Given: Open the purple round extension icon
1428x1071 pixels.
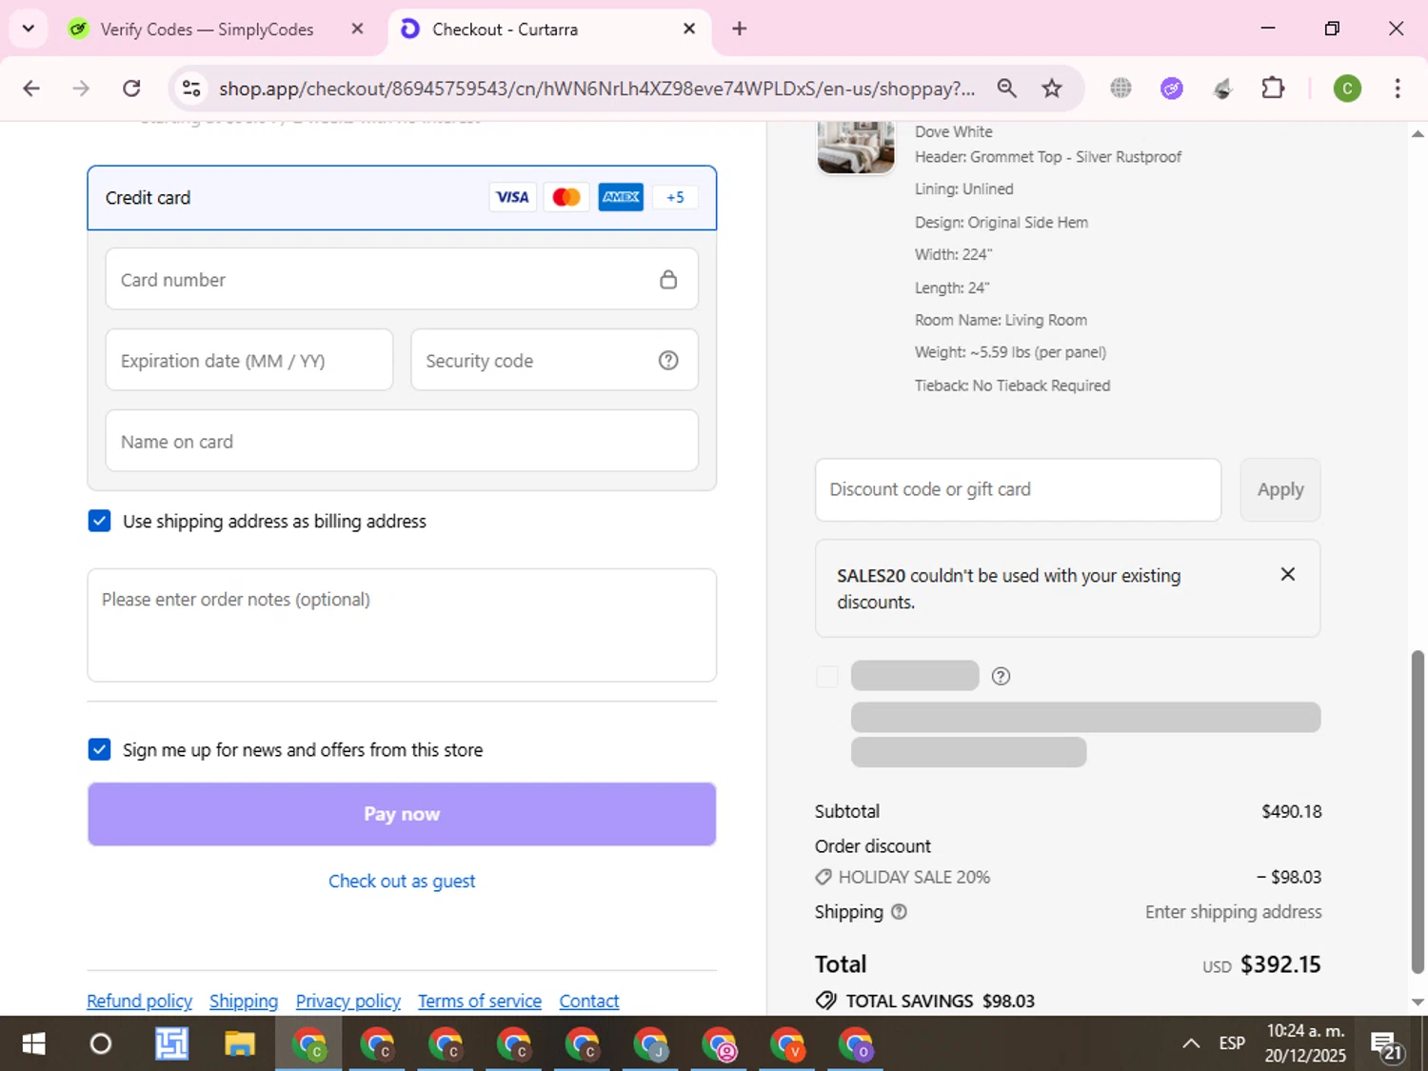Looking at the screenshot, I should [1172, 89].
